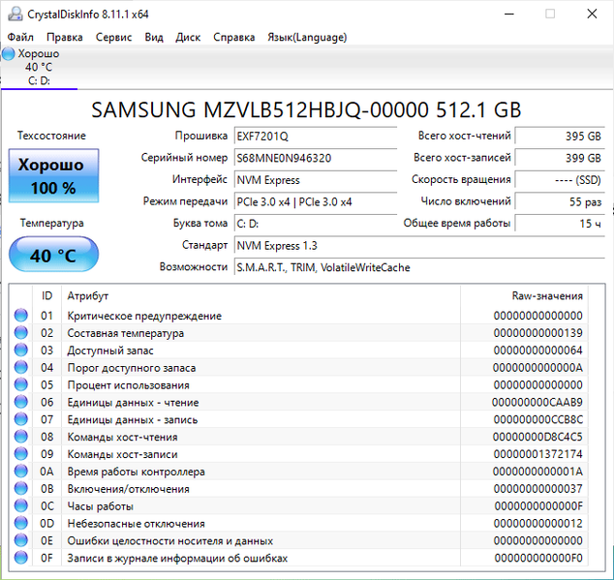Click the status orb for attribute 0F Записи в журнале
614x580 pixels.
pyautogui.click(x=20, y=558)
